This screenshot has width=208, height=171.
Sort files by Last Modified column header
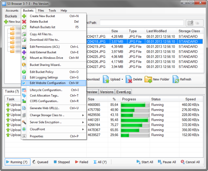(161, 31)
